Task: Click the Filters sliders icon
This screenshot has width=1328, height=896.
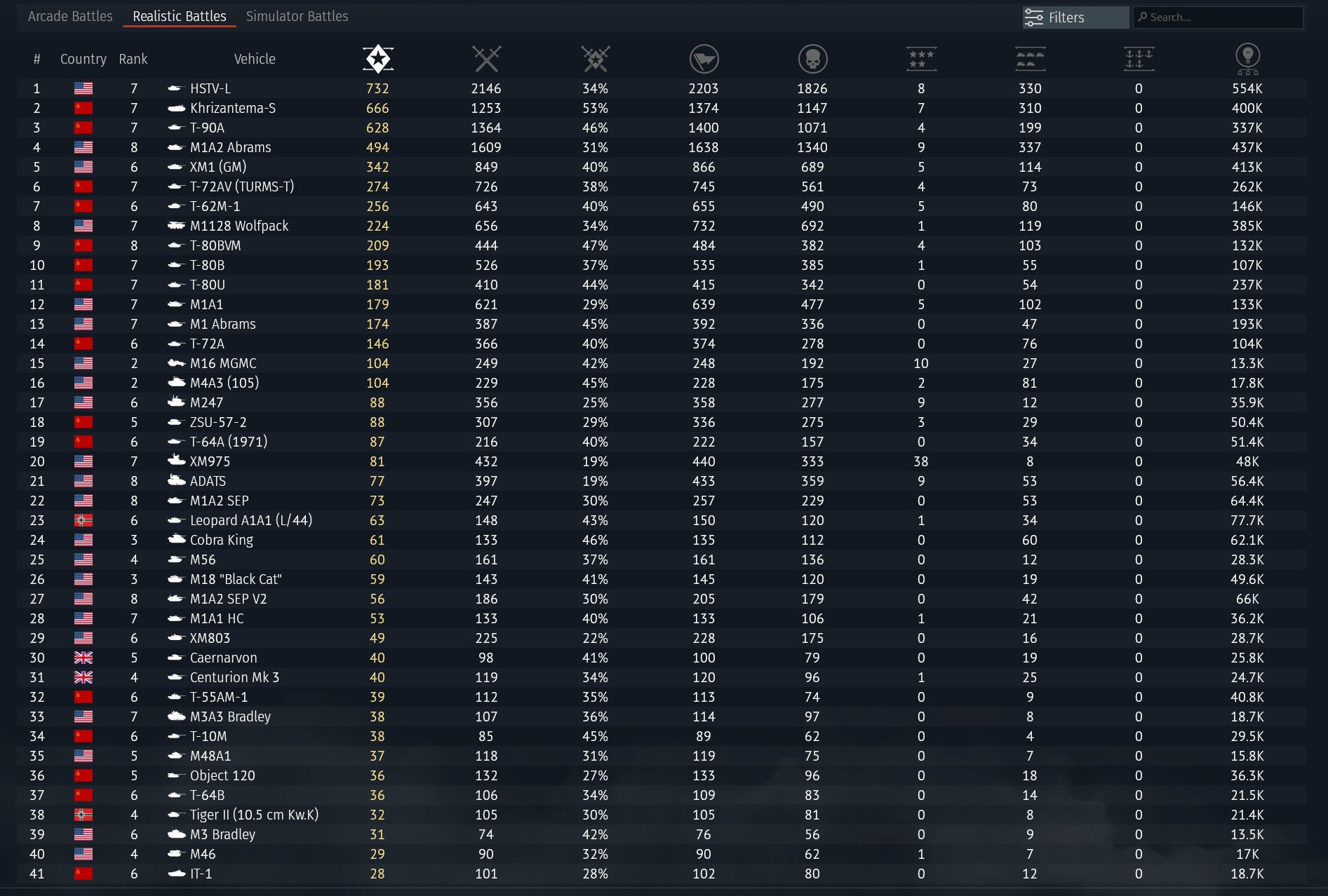Action: point(1033,18)
